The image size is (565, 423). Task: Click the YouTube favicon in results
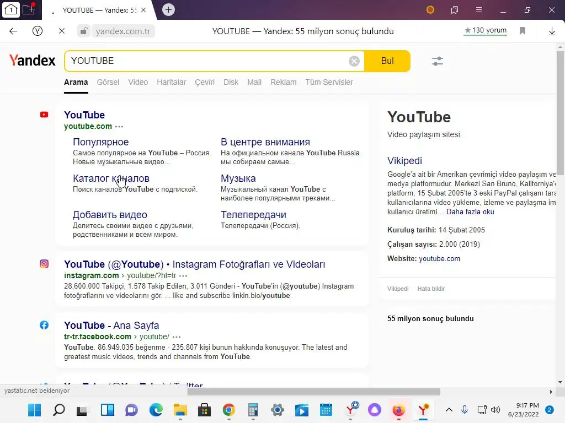click(44, 115)
